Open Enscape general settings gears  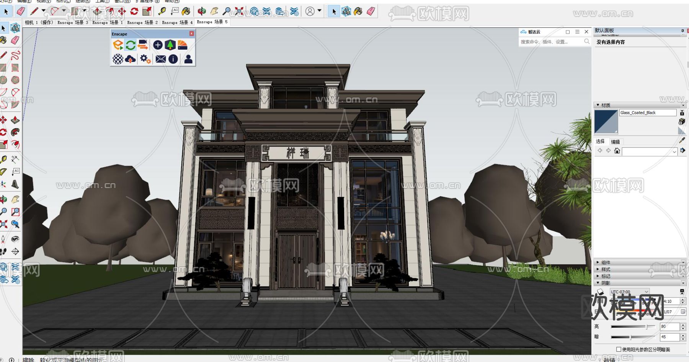tap(145, 59)
